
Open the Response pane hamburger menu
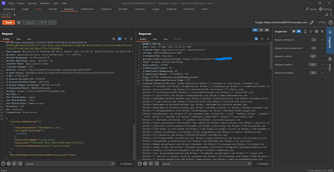268,39
